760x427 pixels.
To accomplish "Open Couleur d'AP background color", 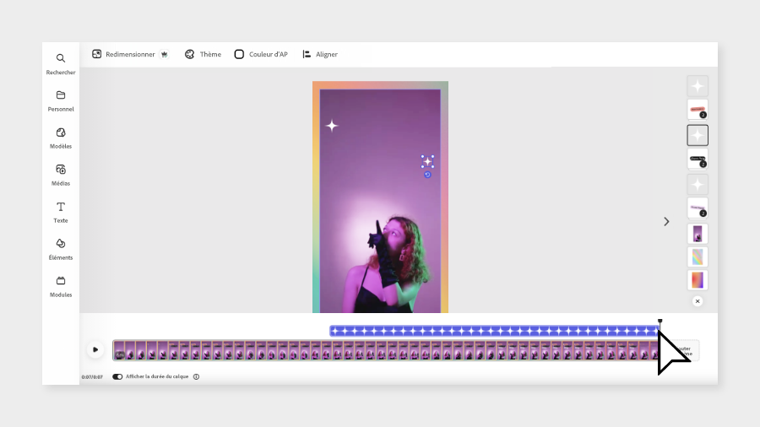I will click(261, 54).
